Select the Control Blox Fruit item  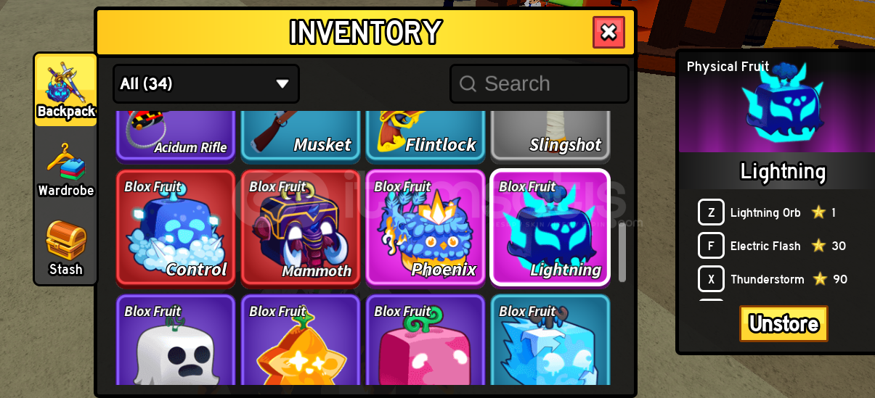(176, 228)
